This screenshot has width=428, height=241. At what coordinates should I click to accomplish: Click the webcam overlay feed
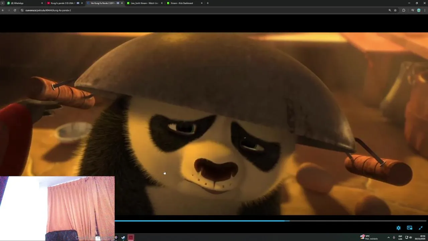57,209
